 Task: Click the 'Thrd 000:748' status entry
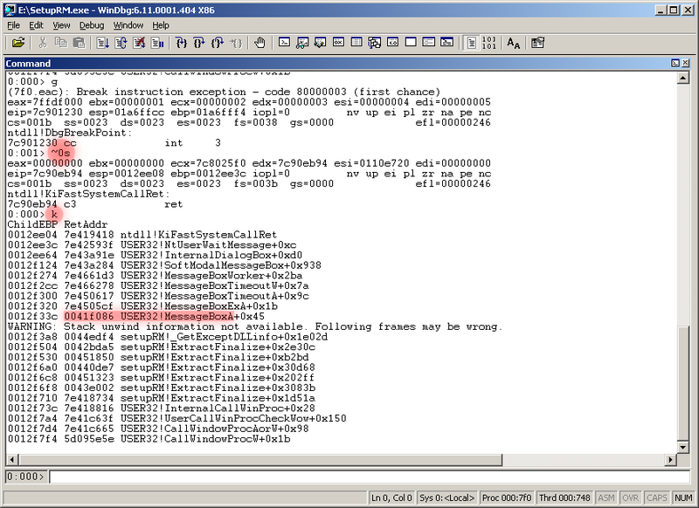(x=564, y=498)
